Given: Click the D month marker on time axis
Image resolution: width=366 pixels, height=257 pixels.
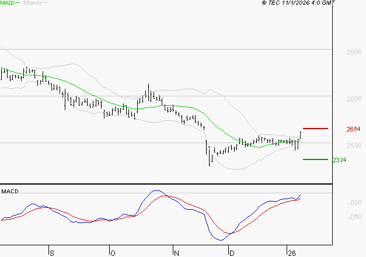Looking at the screenshot, I should [232, 253].
